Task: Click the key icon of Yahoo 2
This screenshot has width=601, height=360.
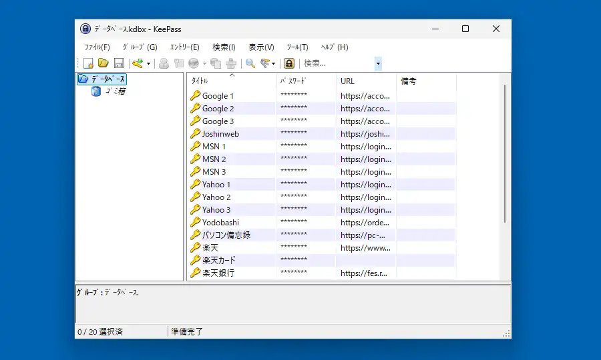Action: pos(196,197)
